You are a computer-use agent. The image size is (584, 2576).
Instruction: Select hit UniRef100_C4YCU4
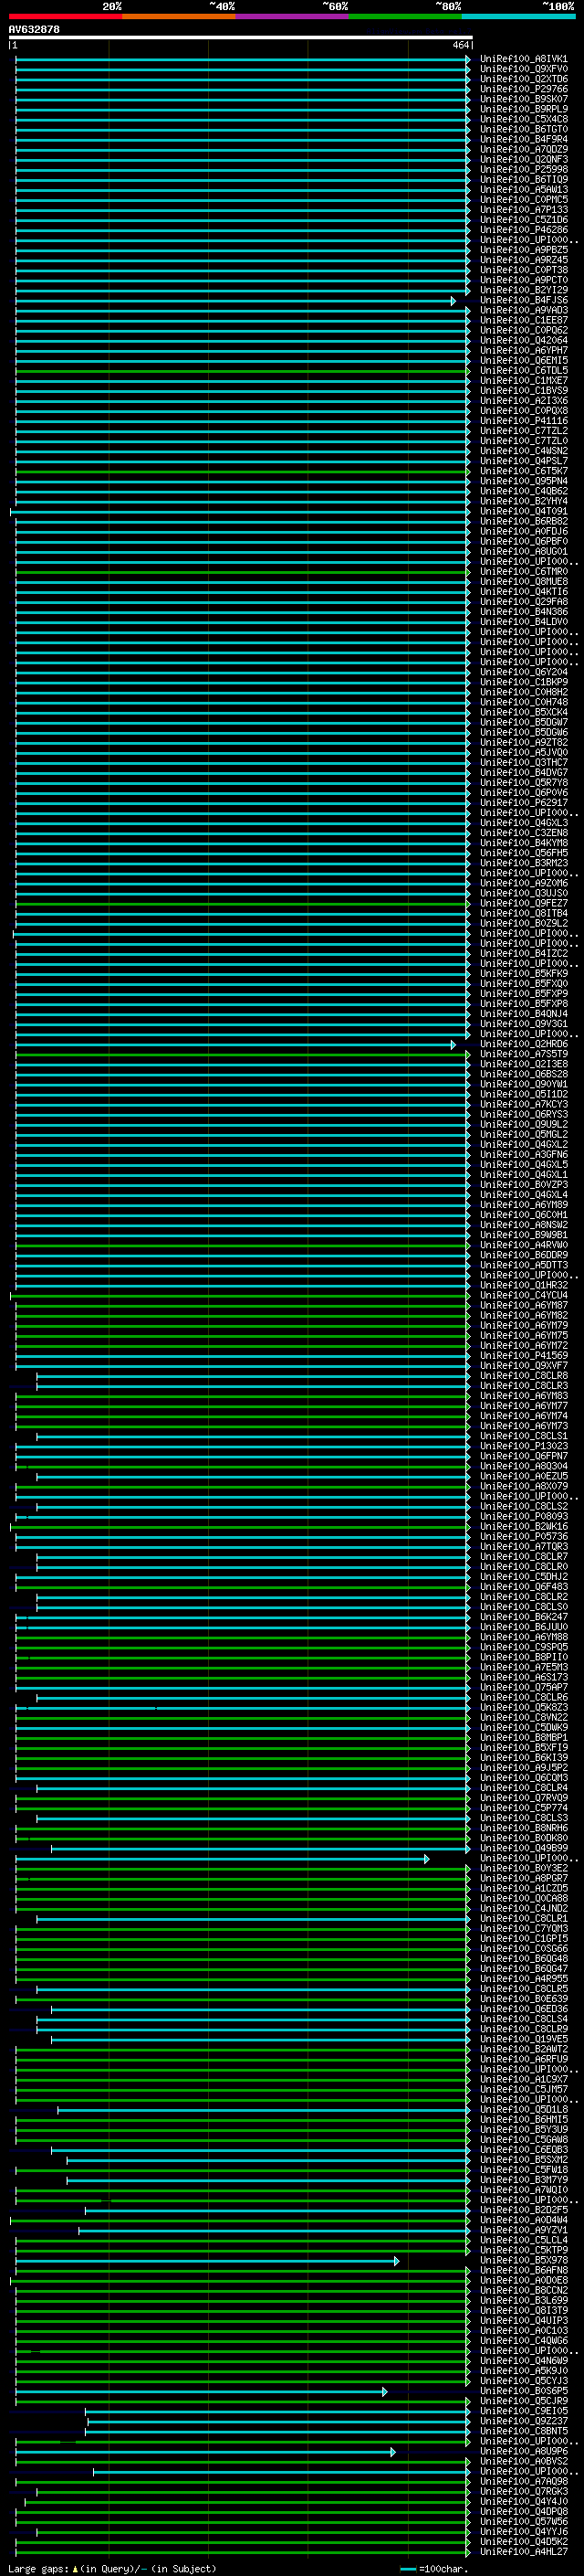523,1295
